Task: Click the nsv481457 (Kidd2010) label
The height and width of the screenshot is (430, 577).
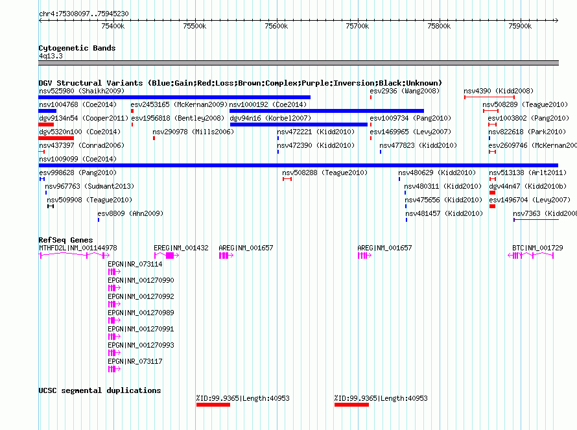Action: pyautogui.click(x=444, y=213)
